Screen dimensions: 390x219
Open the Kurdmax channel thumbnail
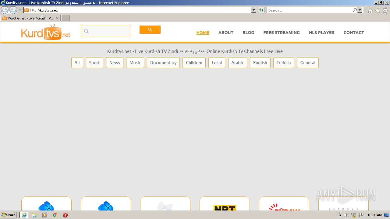[x=343, y=204]
